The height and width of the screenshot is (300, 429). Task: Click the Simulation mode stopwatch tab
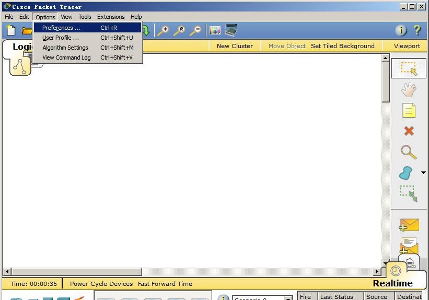410,262
